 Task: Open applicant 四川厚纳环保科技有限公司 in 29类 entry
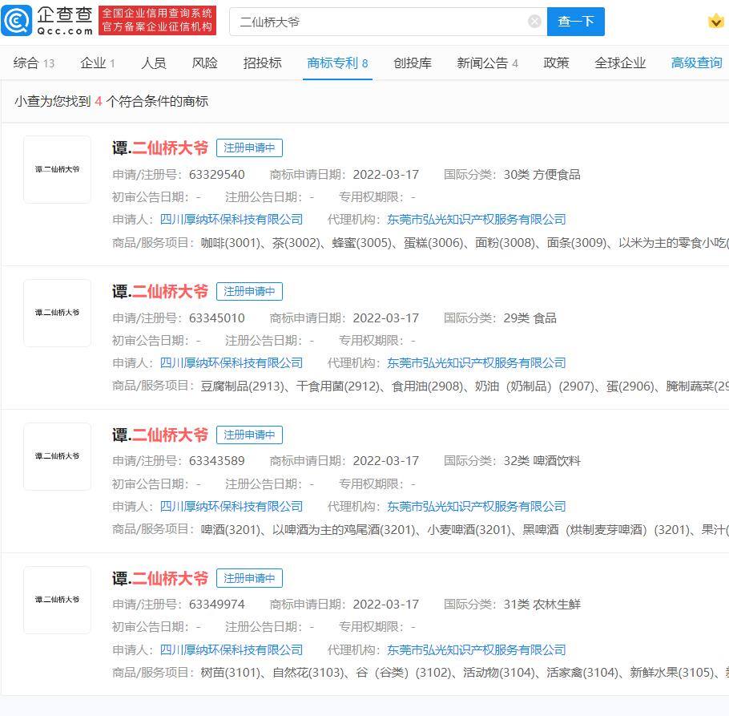(231, 363)
